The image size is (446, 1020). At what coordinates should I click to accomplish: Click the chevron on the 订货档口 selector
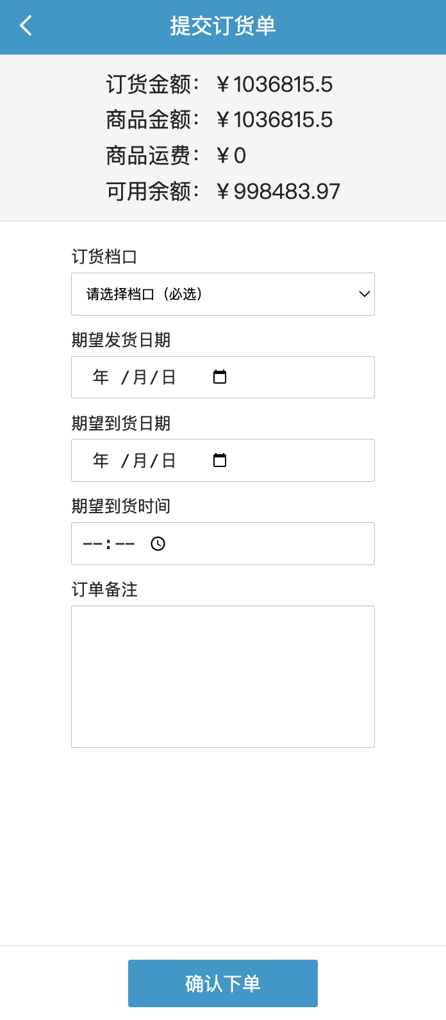(364, 294)
